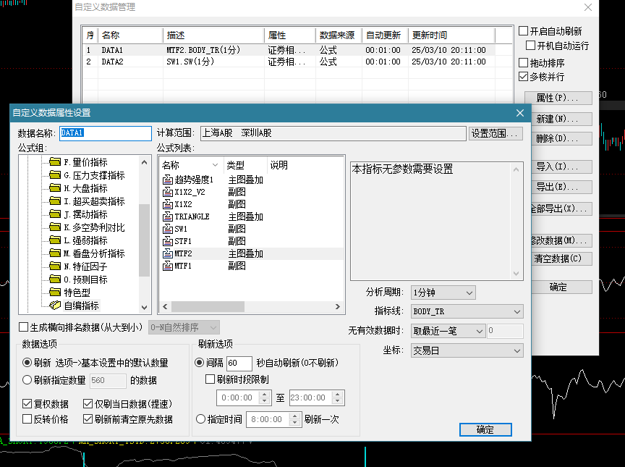625x467 pixels.
Task: Open the F.量价指标 folder icon
Action: coord(55,162)
